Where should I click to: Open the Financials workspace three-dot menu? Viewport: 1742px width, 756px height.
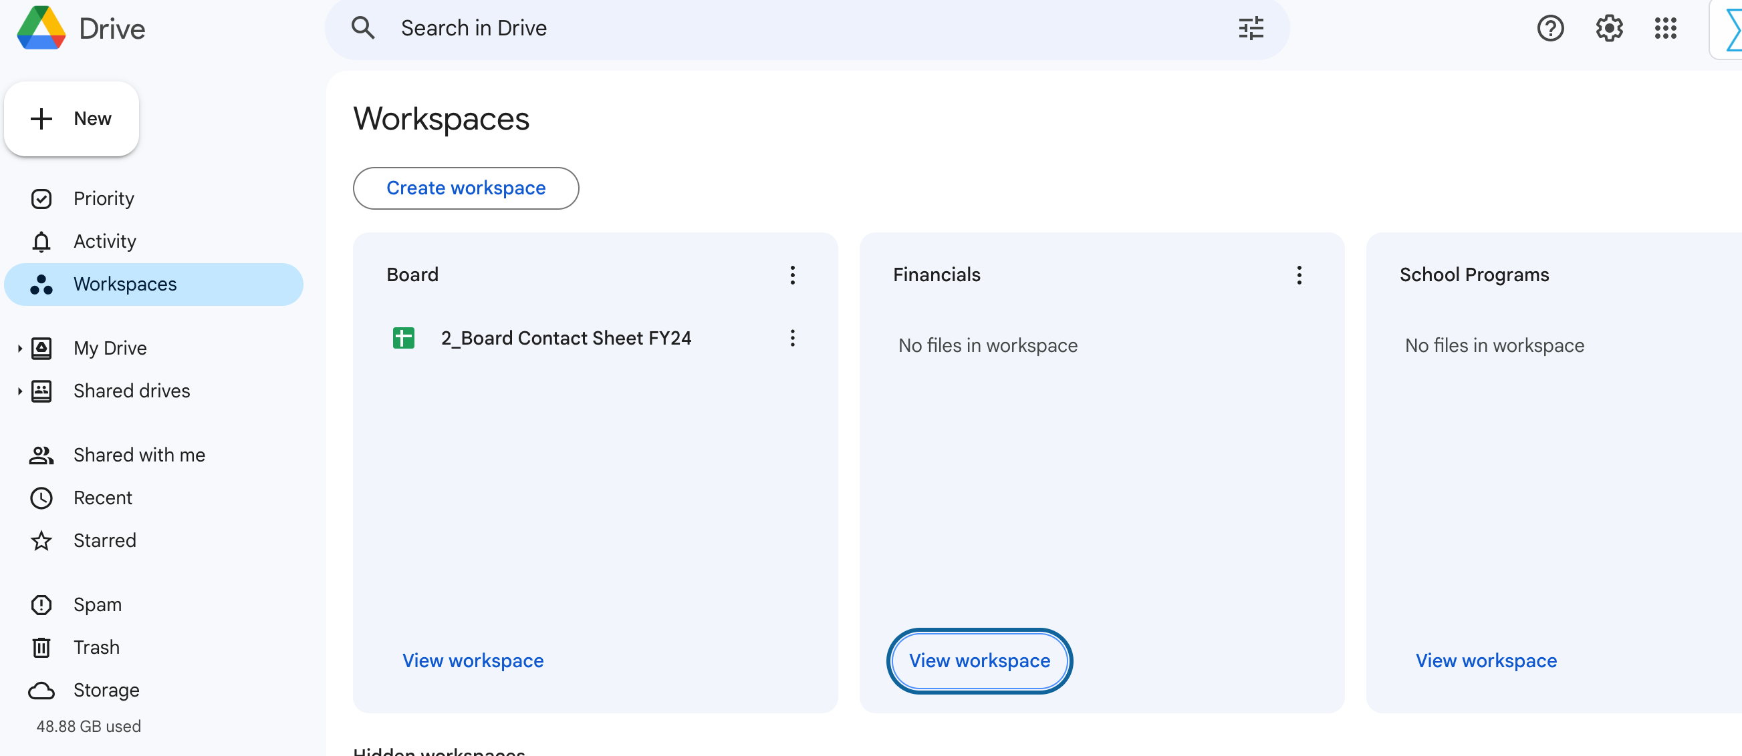coord(1298,275)
